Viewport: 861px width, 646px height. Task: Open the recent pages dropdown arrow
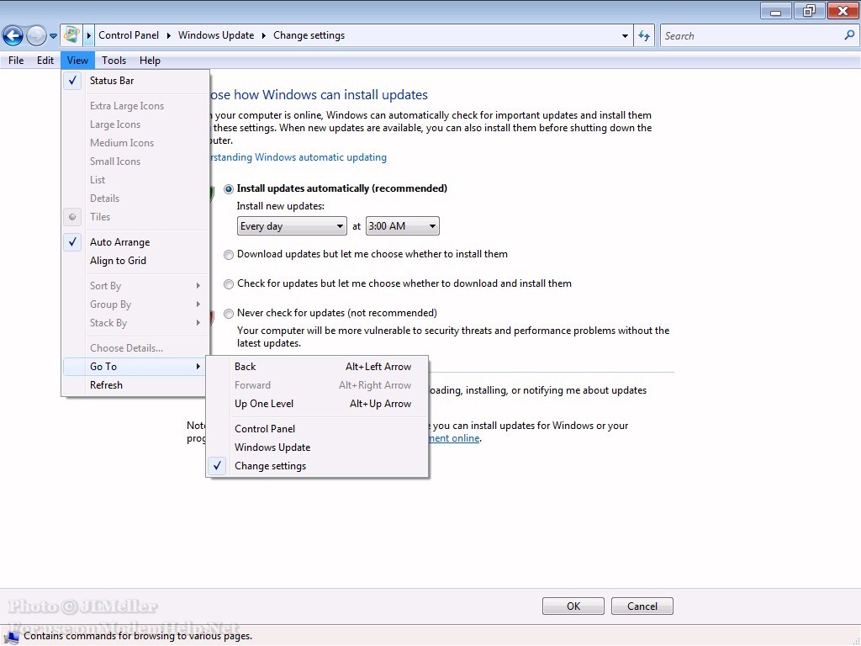(x=54, y=36)
